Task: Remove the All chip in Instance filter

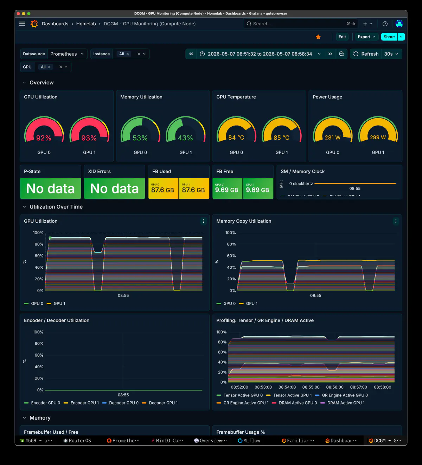Action: (128, 54)
